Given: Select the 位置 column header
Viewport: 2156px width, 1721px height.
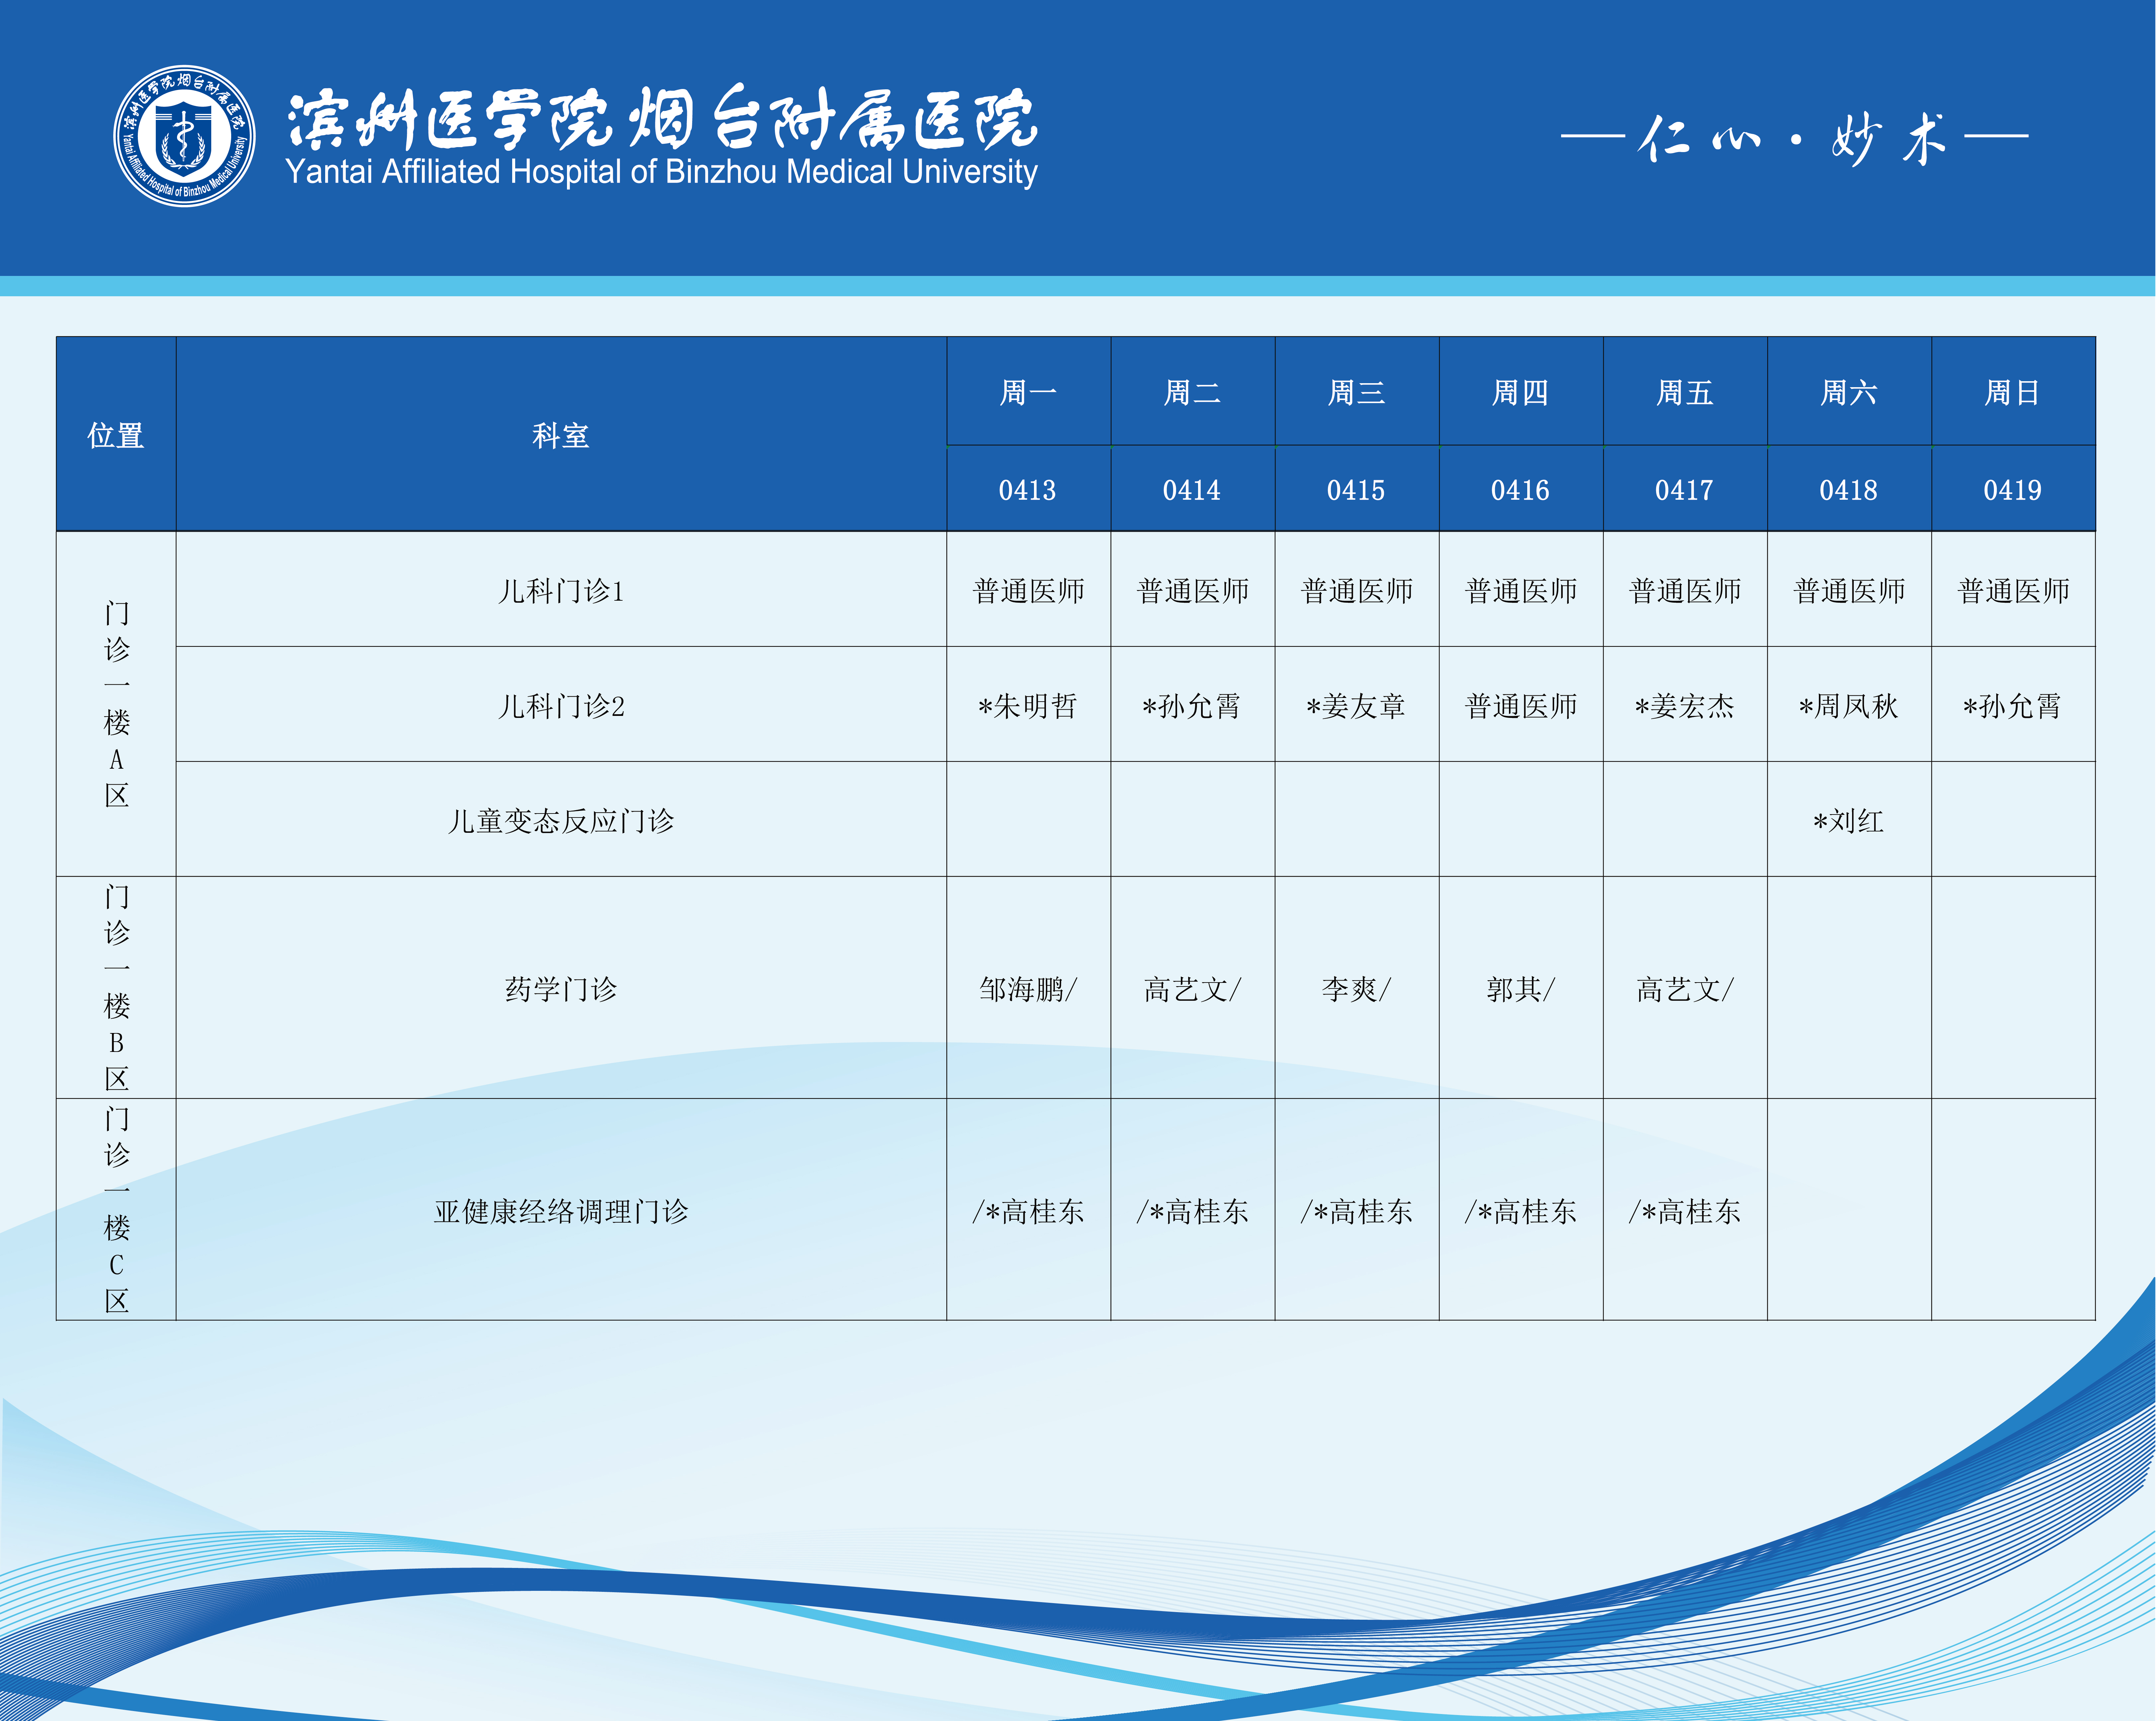Looking at the screenshot, I should tap(116, 435).
